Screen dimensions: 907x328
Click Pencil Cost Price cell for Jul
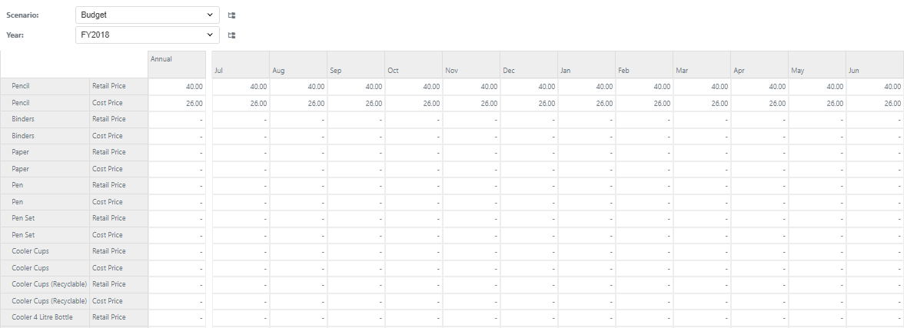[240, 103]
